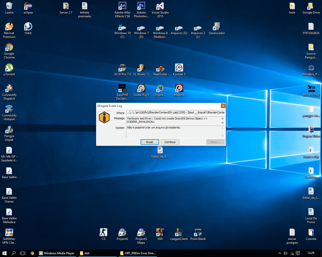
Task: Select the Massive synth shortcut
Action: tap(179, 90)
